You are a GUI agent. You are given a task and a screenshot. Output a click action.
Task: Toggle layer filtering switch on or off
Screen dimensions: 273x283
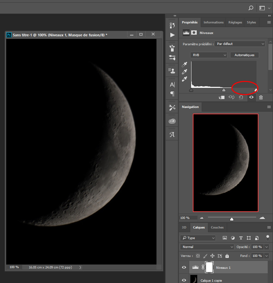tap(268, 238)
